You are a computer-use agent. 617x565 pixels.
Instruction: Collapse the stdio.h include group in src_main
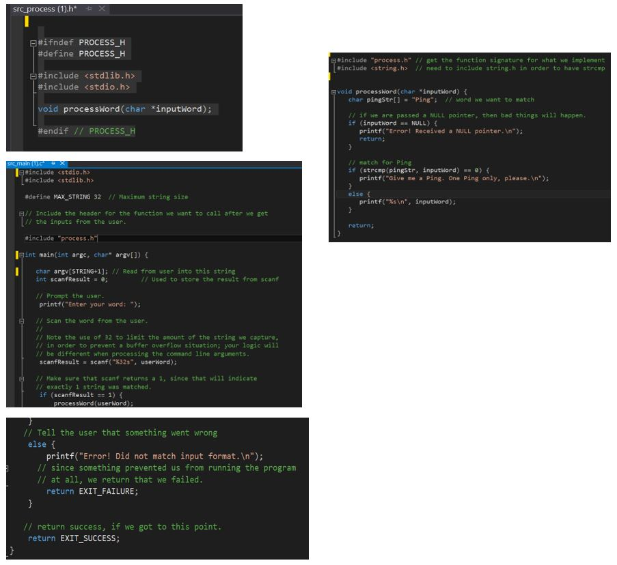(x=21, y=173)
